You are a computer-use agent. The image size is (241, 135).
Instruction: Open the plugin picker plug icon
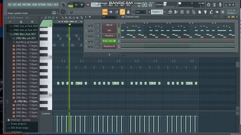[205, 12]
